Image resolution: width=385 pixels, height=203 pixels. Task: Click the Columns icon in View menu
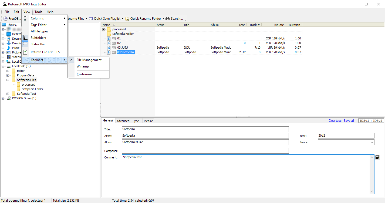[25, 18]
